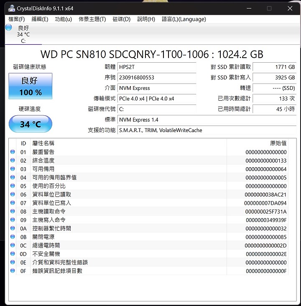Click the status dot for attribute 08 主機讀取命令
The image size is (301, 306).
(x=13, y=211)
